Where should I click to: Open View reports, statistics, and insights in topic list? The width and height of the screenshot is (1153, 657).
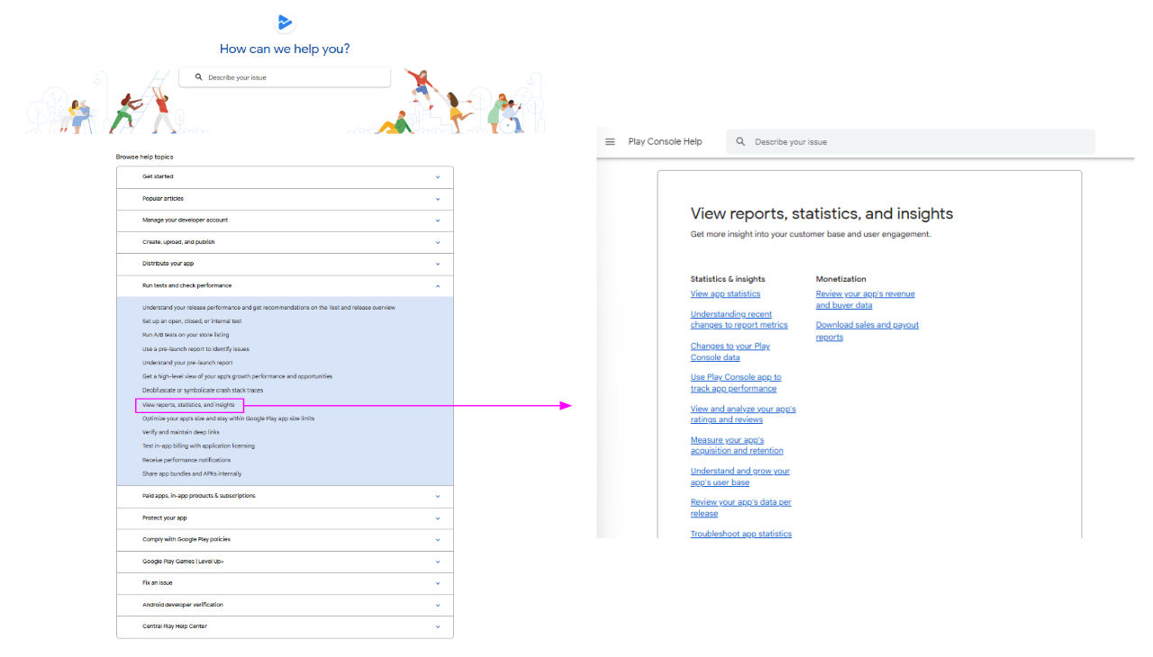pyautogui.click(x=188, y=405)
